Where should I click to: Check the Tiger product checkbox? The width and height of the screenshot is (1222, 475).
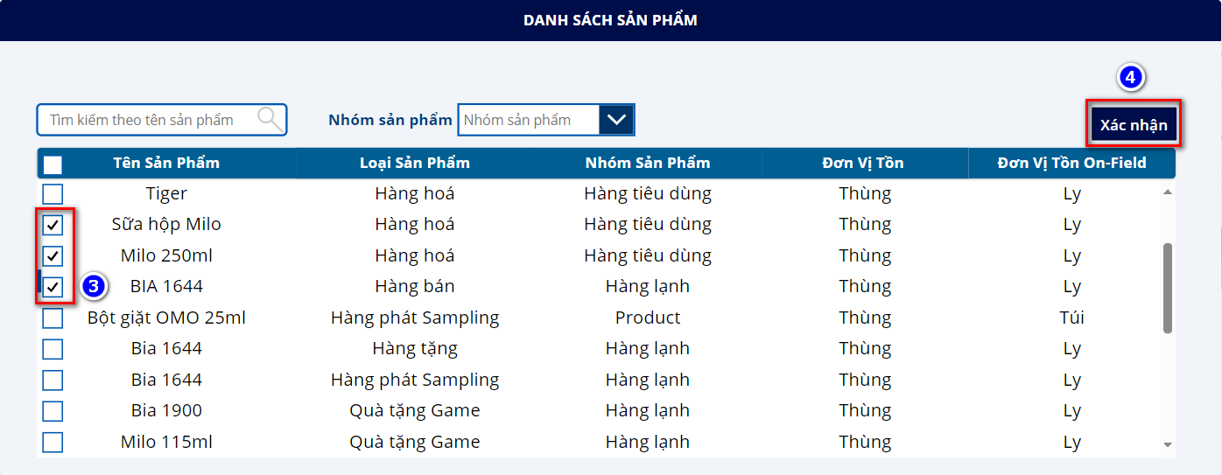point(53,193)
